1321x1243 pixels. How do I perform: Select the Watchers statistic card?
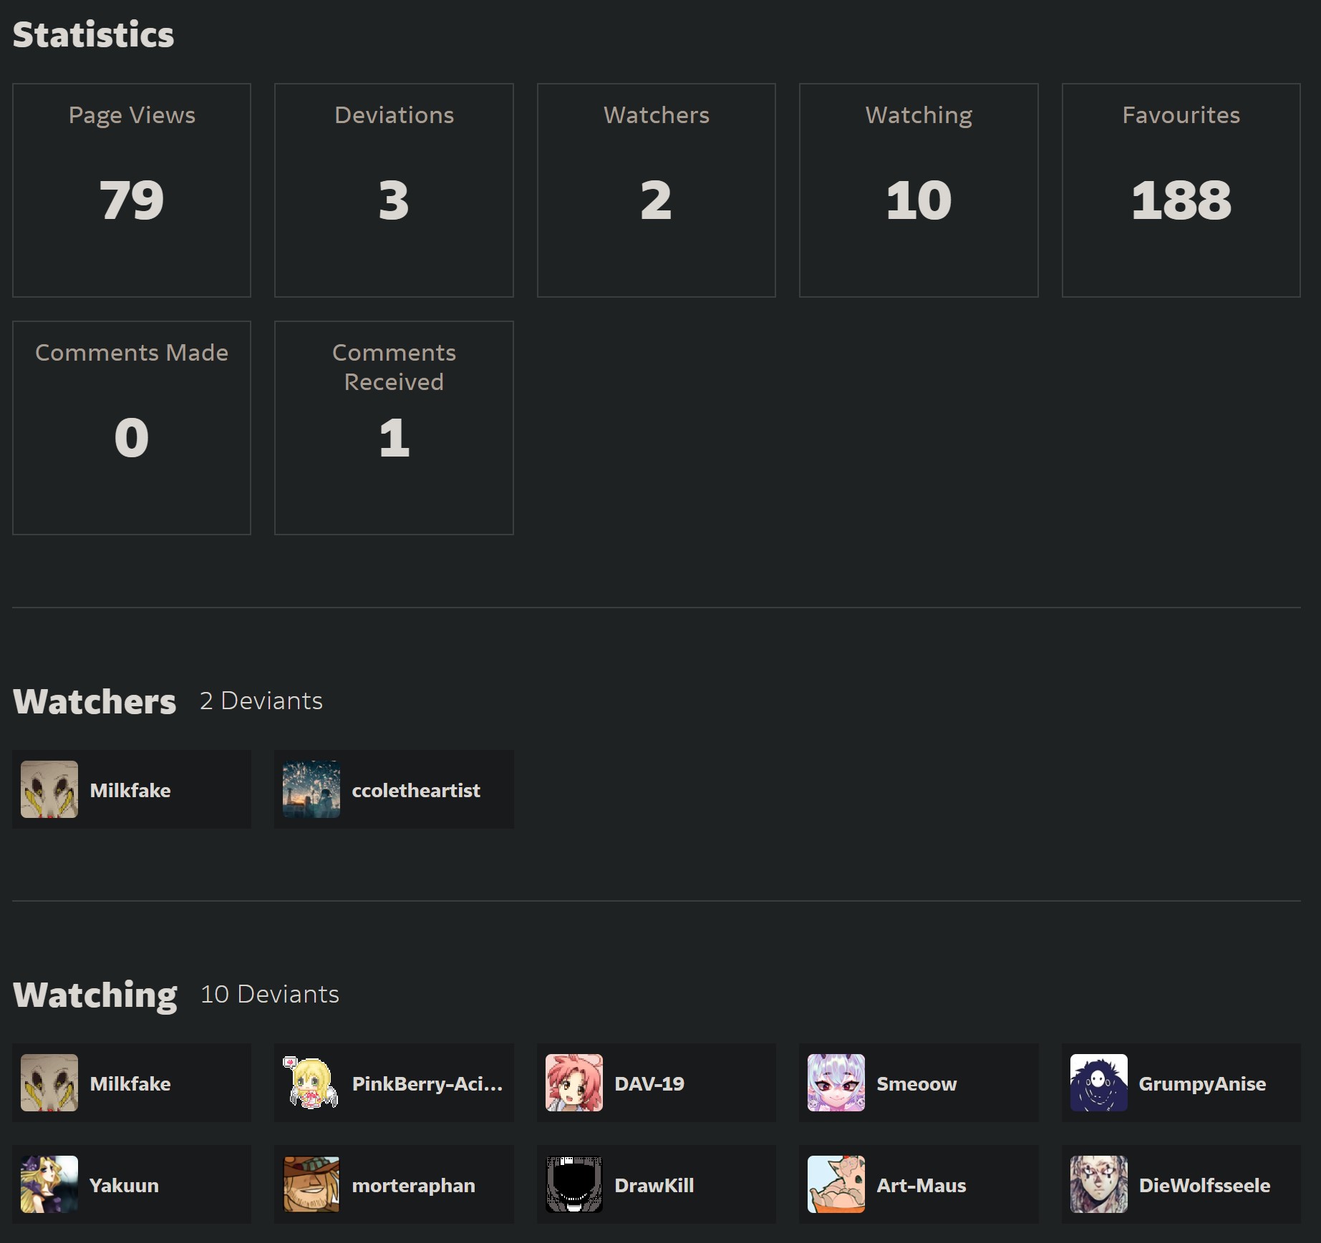click(x=656, y=190)
